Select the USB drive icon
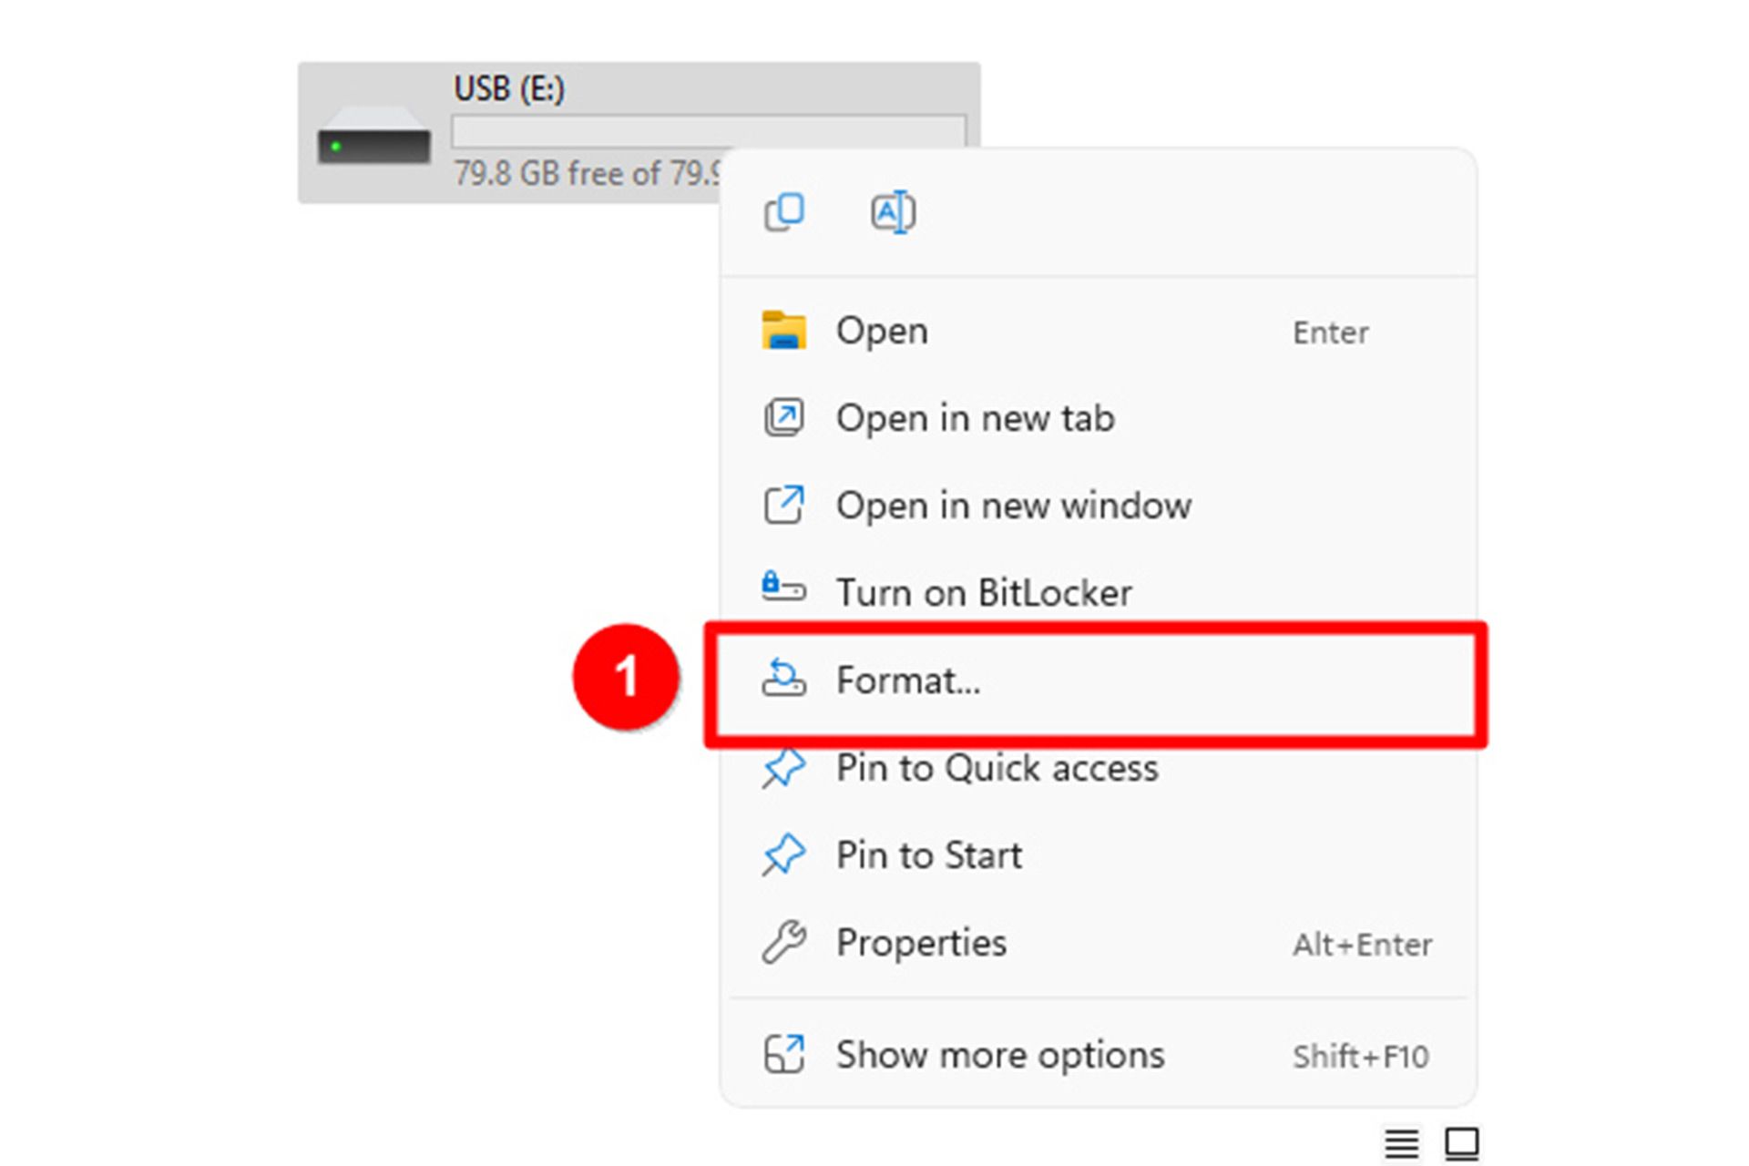Viewport: 1749px width, 1166px height. coord(373,137)
